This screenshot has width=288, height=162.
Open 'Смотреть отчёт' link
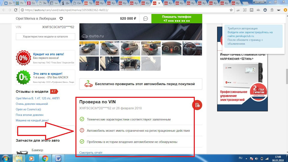pyautogui.click(x=91, y=153)
